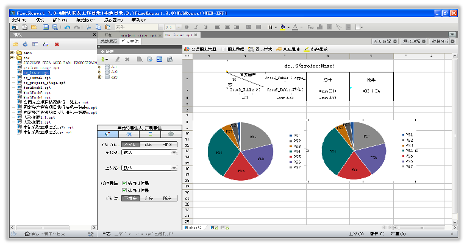Viewport: 467px width, 247px height.
Task: Click the Italic I formatting icon
Action: pyautogui.click(x=196, y=27)
